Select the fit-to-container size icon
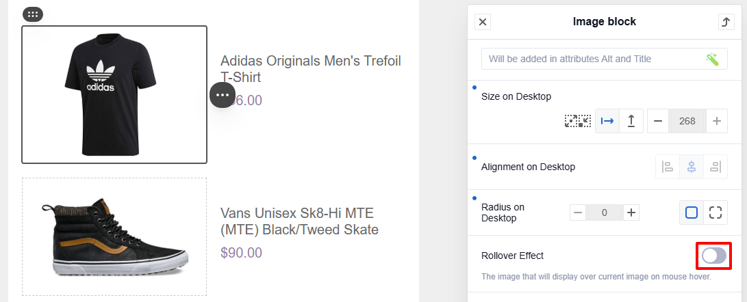The image size is (747, 302). pos(577,121)
